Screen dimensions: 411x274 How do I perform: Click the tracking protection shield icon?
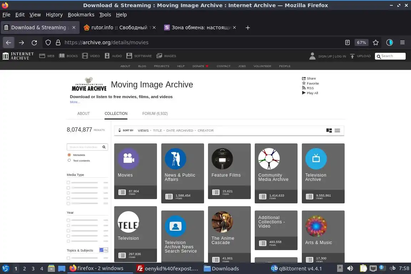pos(48,42)
